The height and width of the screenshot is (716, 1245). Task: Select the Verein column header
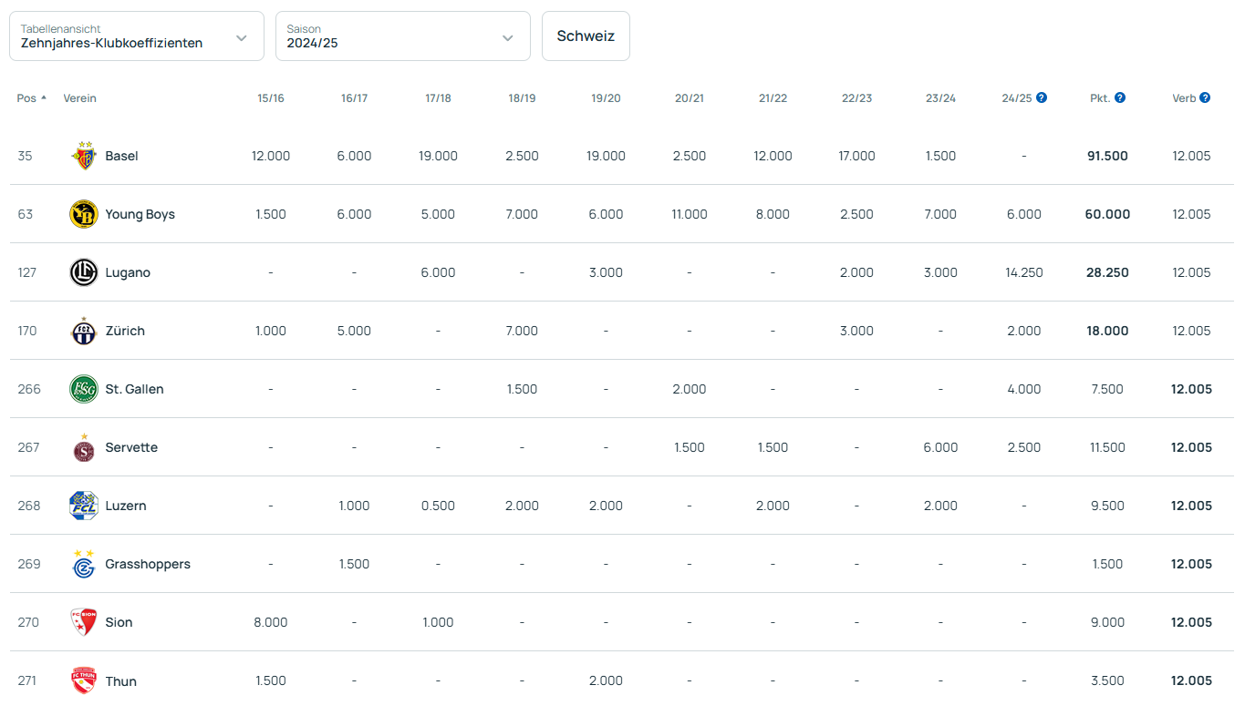[x=79, y=98]
